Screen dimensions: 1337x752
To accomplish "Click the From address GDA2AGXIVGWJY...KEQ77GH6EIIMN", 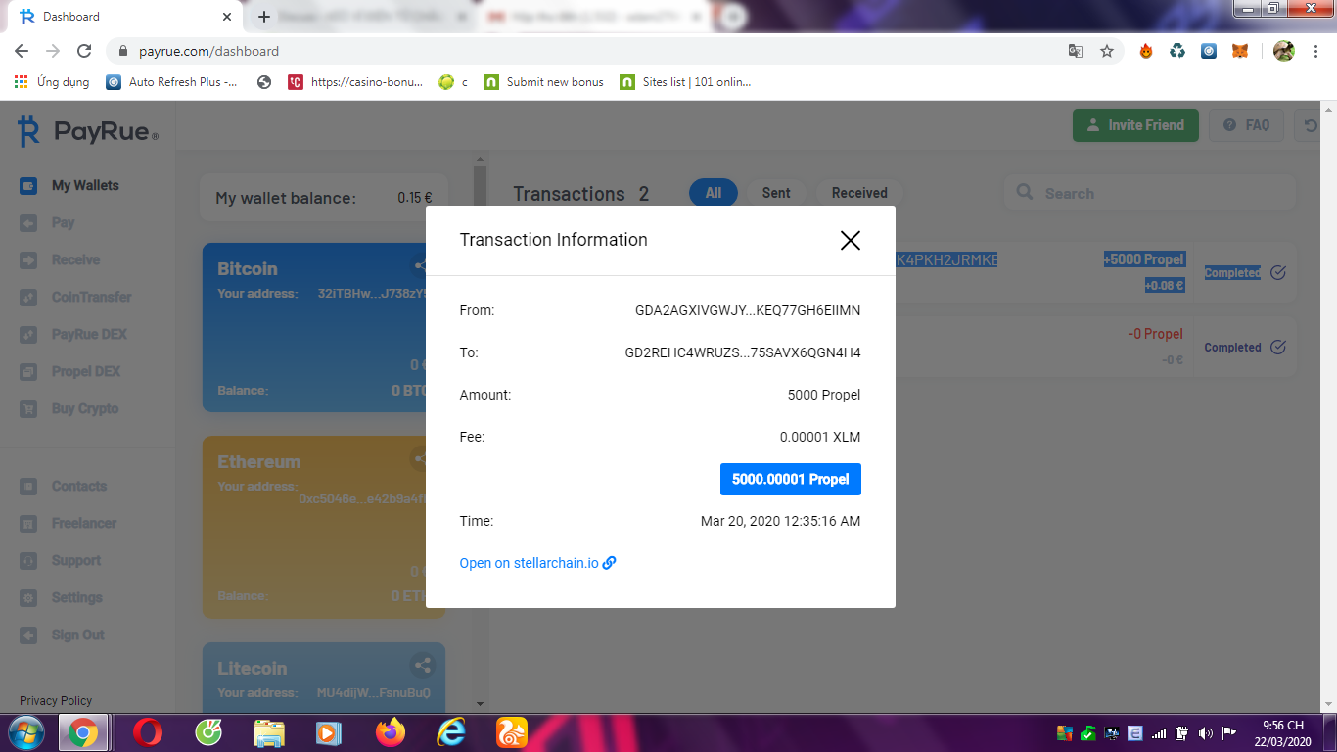I will coord(748,311).
